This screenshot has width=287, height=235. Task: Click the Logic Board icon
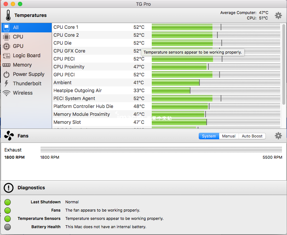pyautogui.click(x=6, y=55)
